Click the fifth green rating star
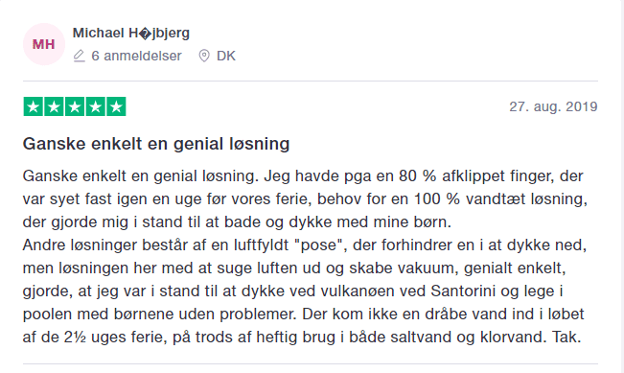The height and width of the screenshot is (373, 624). 116,106
